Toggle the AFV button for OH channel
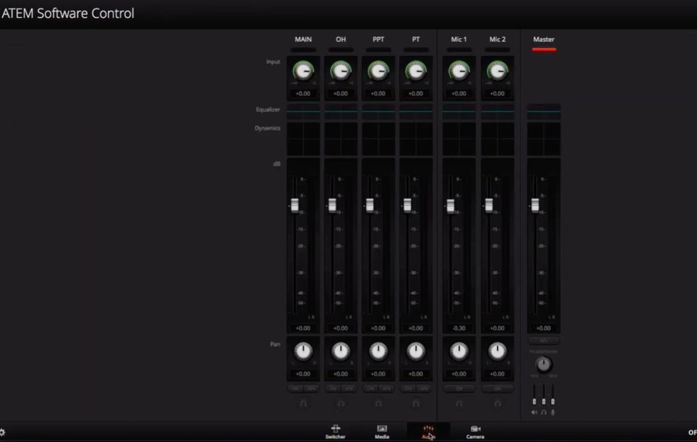The image size is (697, 442). pos(348,388)
